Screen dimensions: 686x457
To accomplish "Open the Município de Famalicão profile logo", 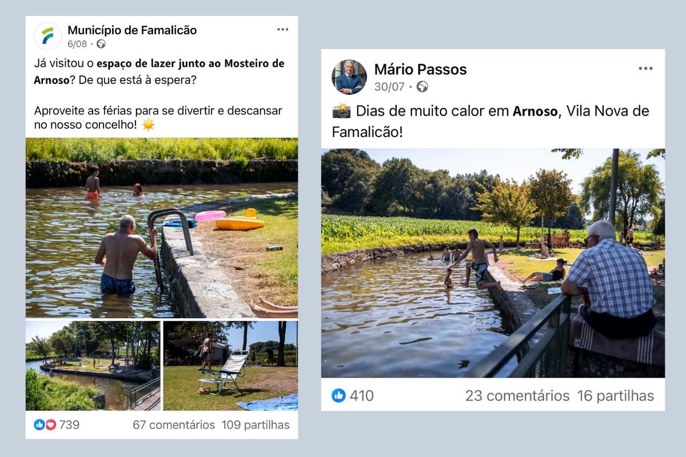I will coord(48,37).
